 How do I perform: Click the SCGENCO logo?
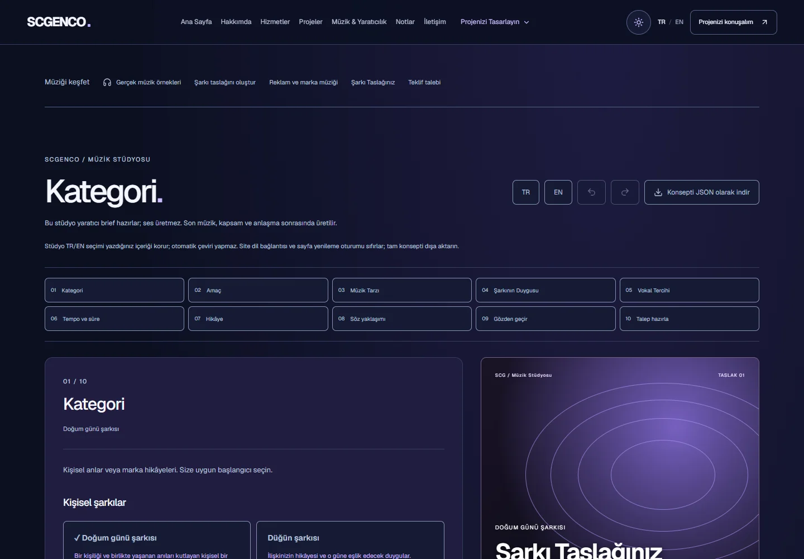(59, 22)
